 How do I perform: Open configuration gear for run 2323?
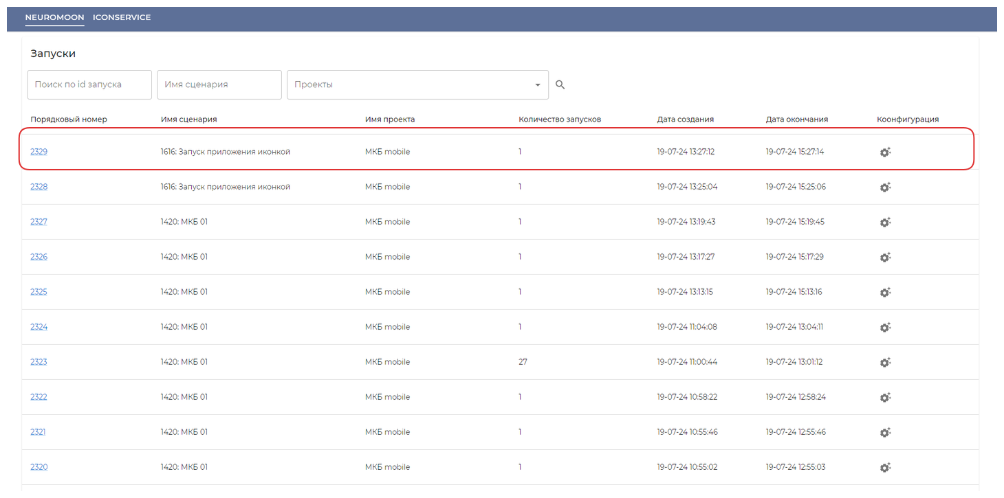pos(885,362)
